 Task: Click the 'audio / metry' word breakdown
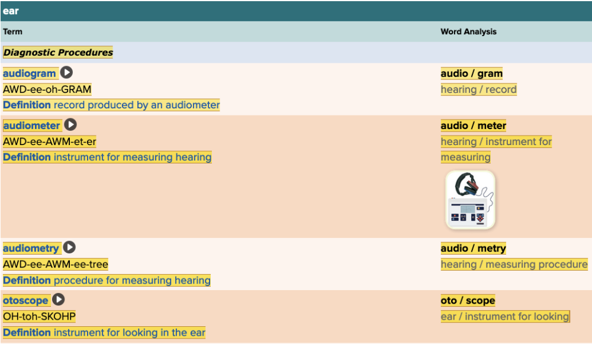[x=473, y=248]
